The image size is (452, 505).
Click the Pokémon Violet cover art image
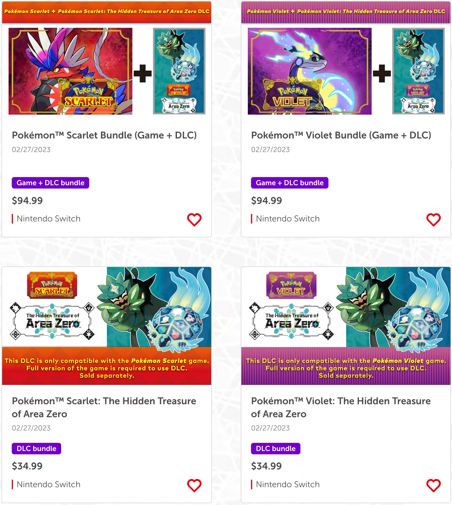click(x=309, y=71)
